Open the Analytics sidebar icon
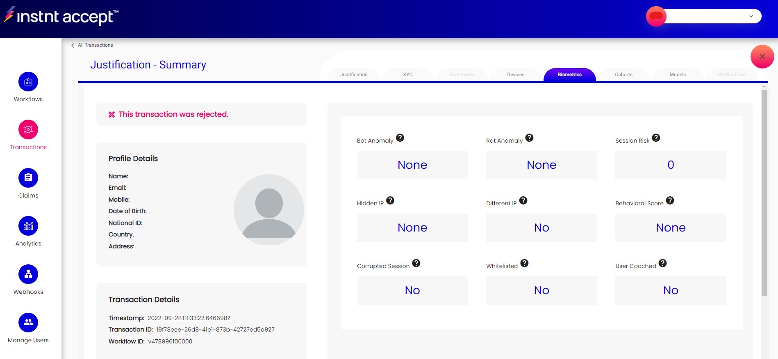The image size is (778, 359). [28, 226]
